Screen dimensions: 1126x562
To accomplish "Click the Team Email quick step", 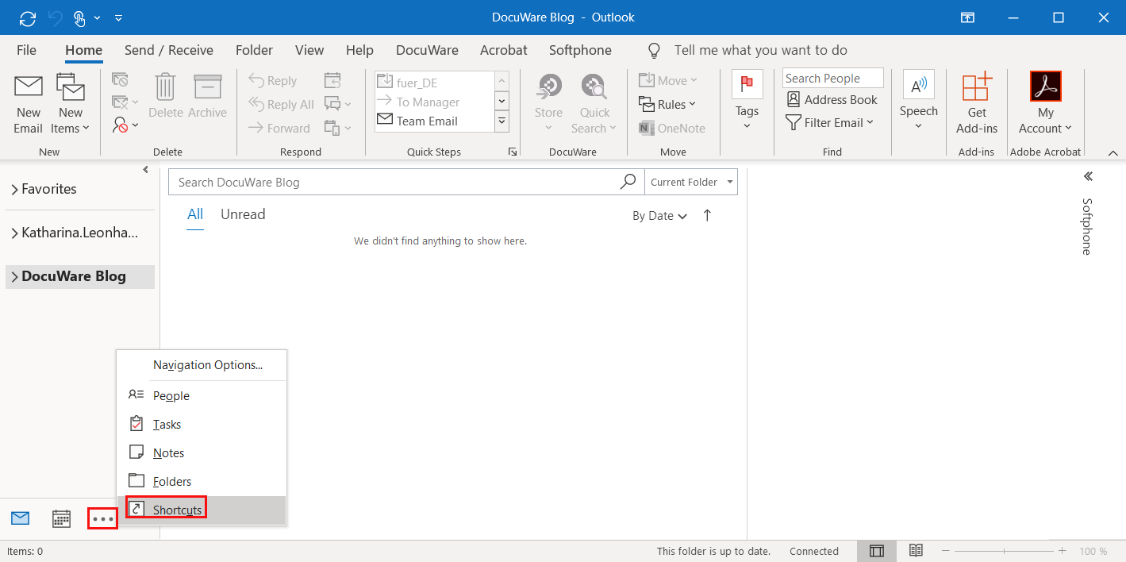I will tap(426, 121).
